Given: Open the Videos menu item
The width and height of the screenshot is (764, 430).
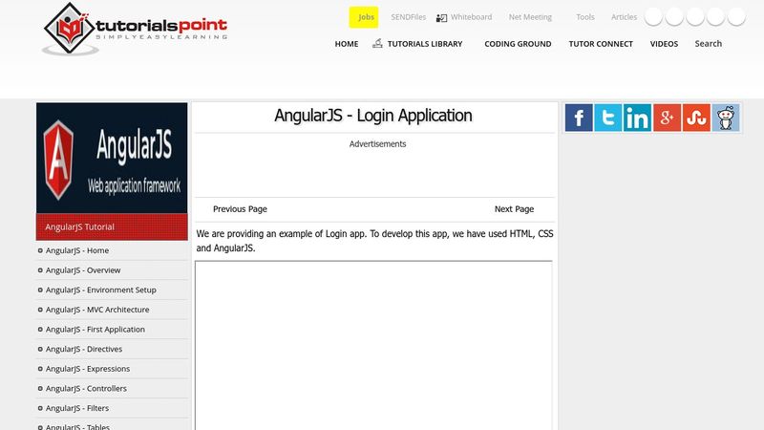Looking at the screenshot, I should click(664, 44).
